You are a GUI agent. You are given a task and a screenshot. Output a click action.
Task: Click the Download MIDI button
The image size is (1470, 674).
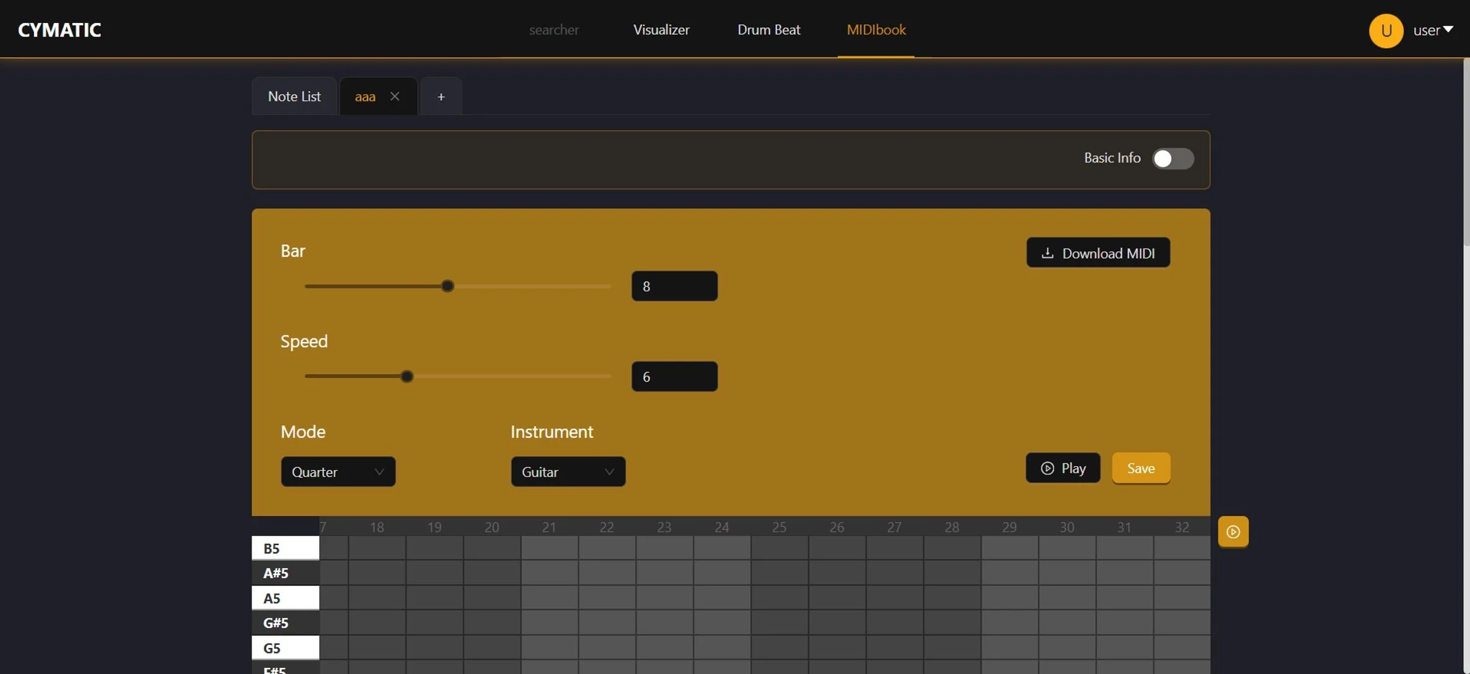coord(1098,253)
